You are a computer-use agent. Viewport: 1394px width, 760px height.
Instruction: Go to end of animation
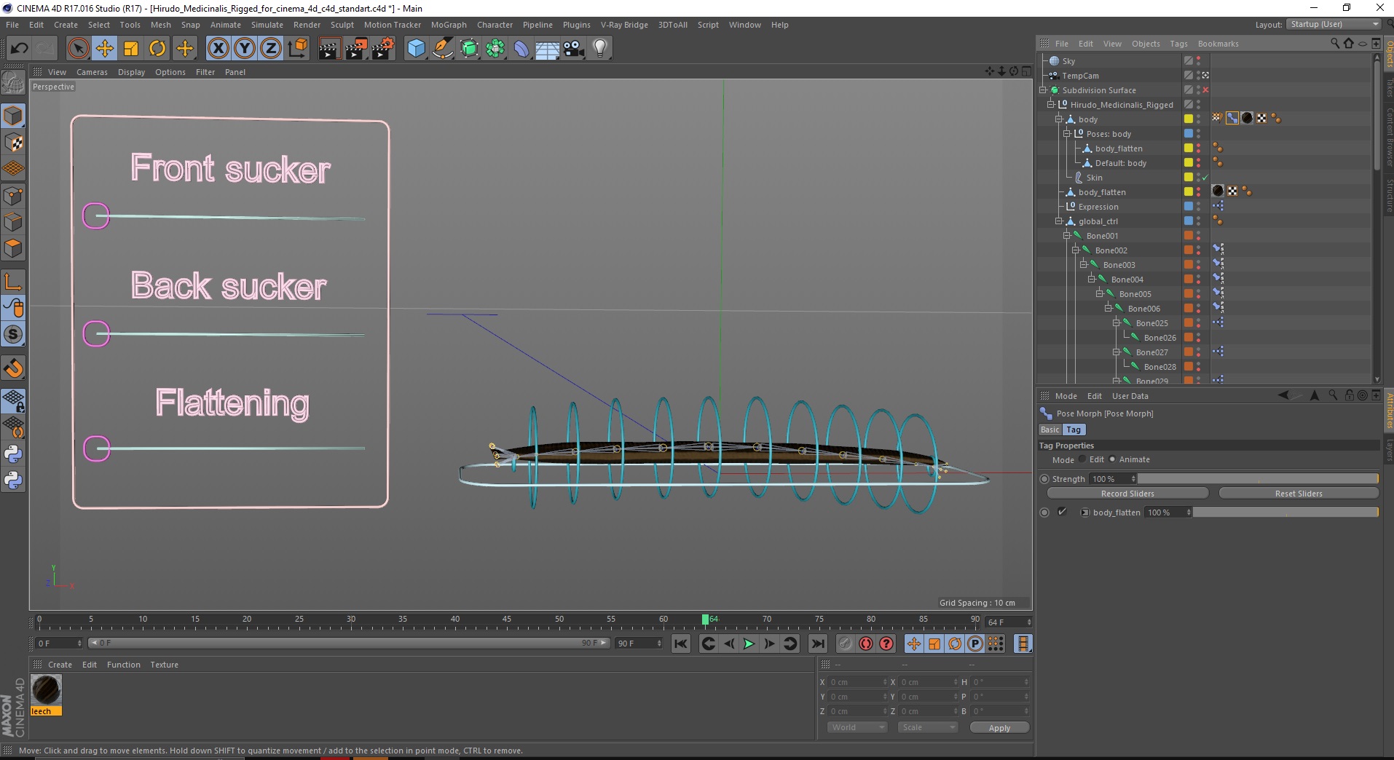(818, 644)
